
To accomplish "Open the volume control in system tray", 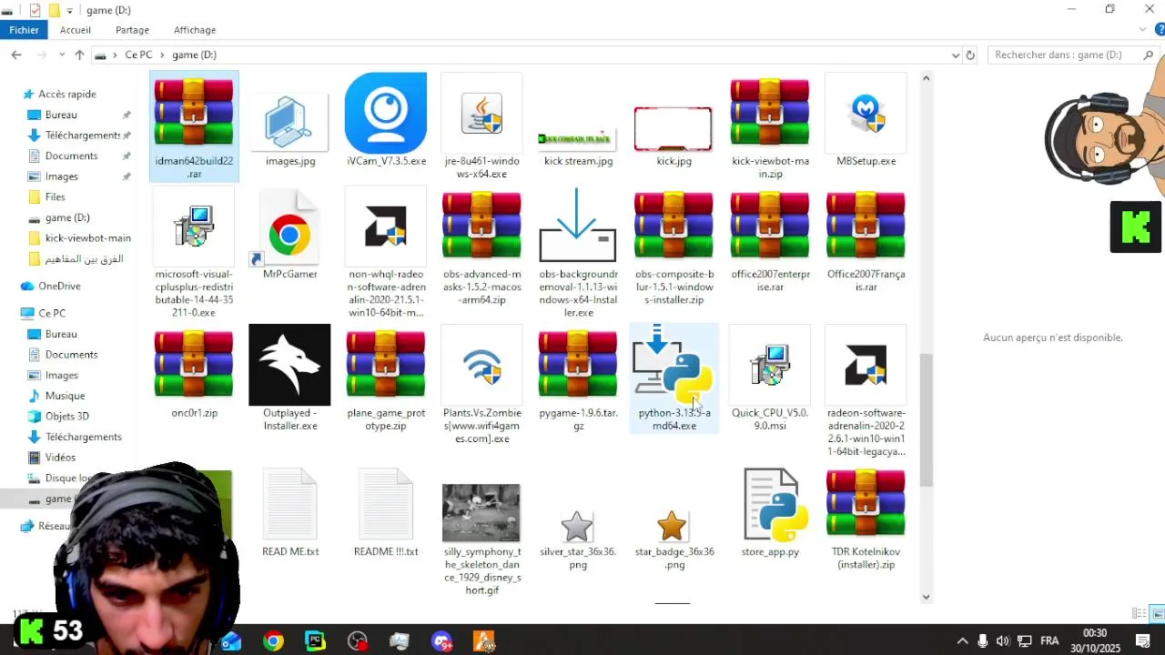I will click(1002, 641).
